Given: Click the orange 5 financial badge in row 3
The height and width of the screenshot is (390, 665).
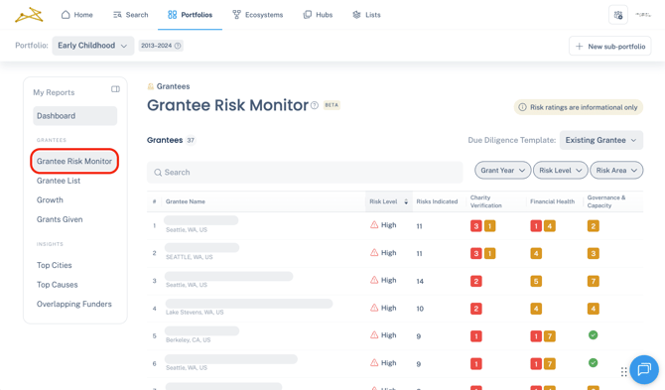Looking at the screenshot, I should (536, 281).
